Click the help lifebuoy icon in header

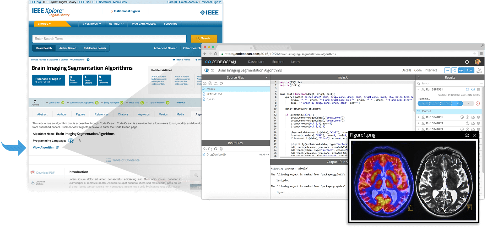(x=467, y=62)
